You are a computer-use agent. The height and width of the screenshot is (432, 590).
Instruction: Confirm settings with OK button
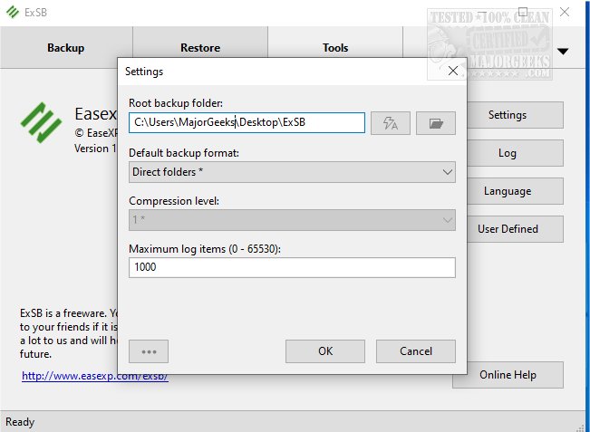(x=325, y=351)
